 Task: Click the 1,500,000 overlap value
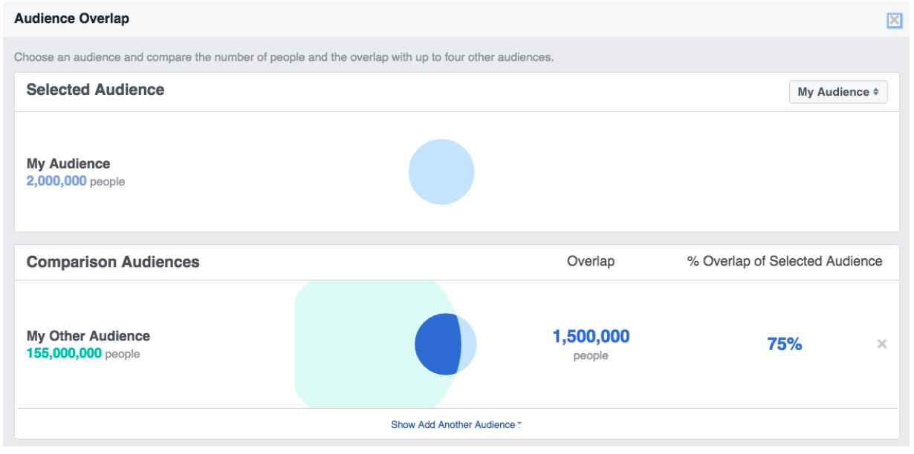[590, 336]
